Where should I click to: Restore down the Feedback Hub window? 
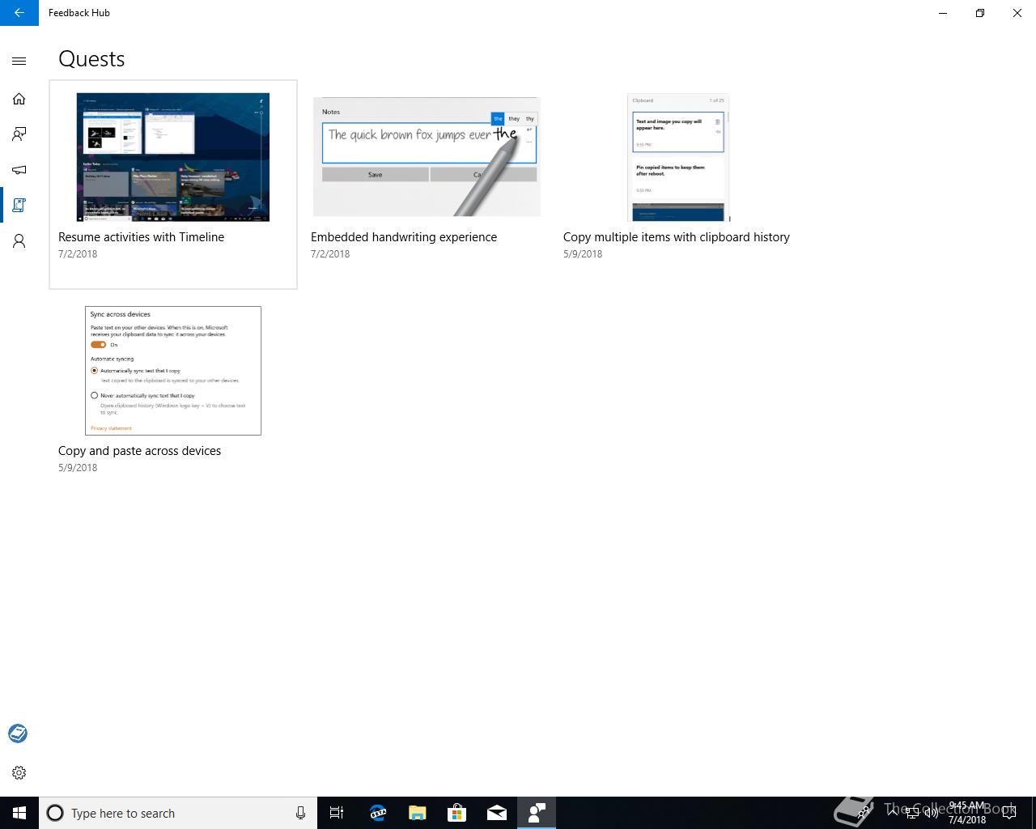tap(980, 13)
